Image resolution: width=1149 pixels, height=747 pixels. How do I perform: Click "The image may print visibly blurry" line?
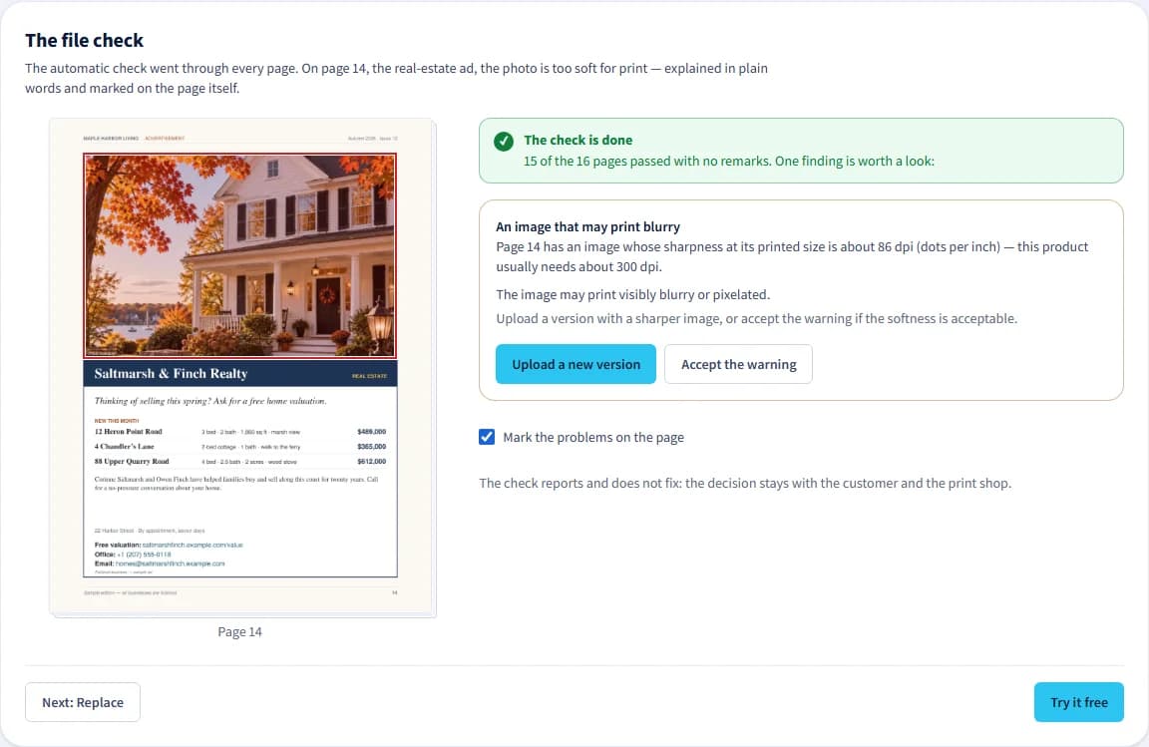[x=632, y=294]
